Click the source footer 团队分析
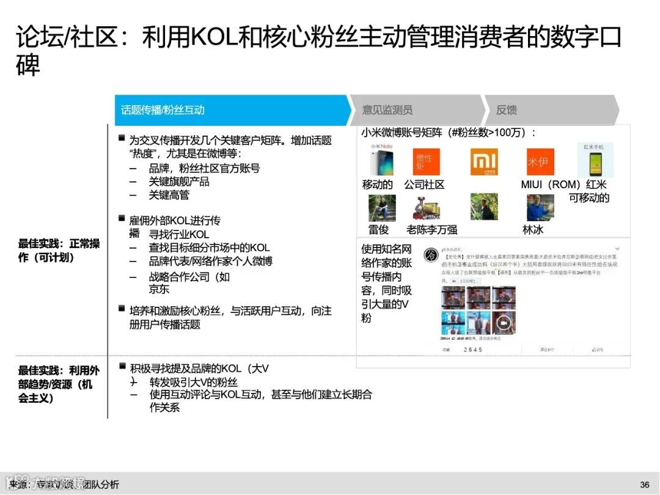The image size is (660, 495). tap(101, 485)
